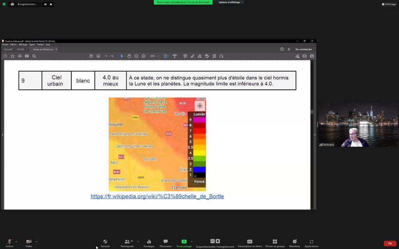This screenshot has width=399, height=249.
Task: Click Se connecter in Acrobat
Action: pyautogui.click(x=304, y=49)
